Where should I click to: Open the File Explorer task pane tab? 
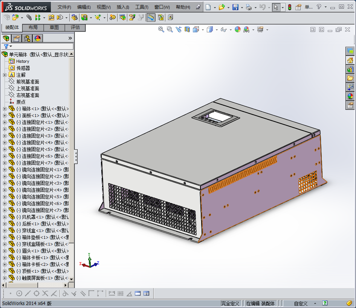(x=350, y=78)
